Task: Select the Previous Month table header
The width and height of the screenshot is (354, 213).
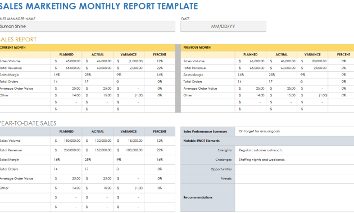Action: click(x=267, y=48)
